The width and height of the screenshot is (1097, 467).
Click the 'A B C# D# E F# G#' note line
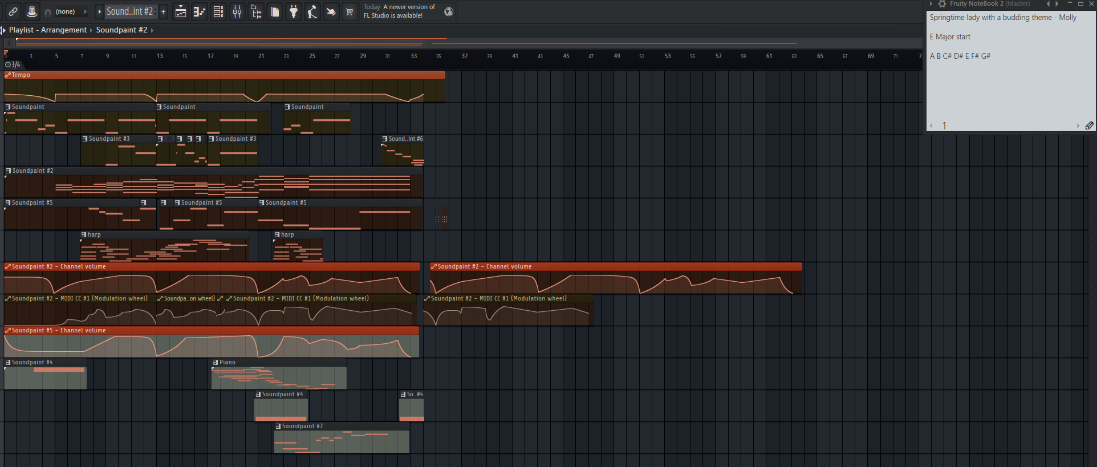[x=960, y=56]
